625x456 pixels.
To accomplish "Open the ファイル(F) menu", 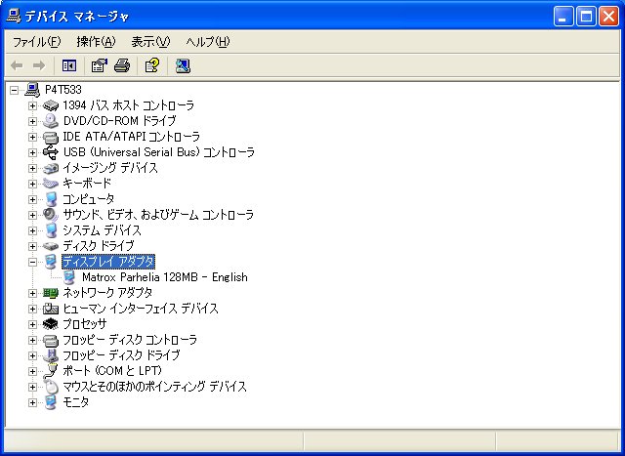I will (x=37, y=42).
